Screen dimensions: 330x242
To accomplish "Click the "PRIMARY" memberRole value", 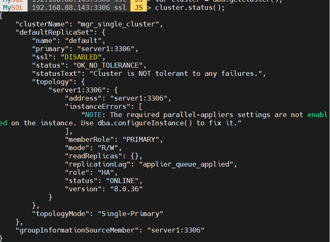I will click(141, 139).
